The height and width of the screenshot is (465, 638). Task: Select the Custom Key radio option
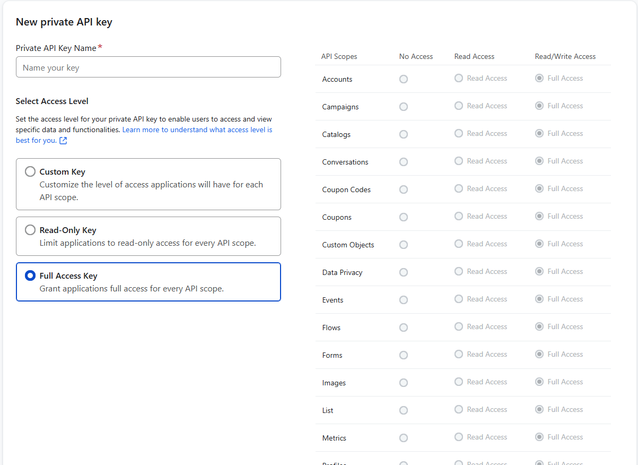click(x=30, y=171)
